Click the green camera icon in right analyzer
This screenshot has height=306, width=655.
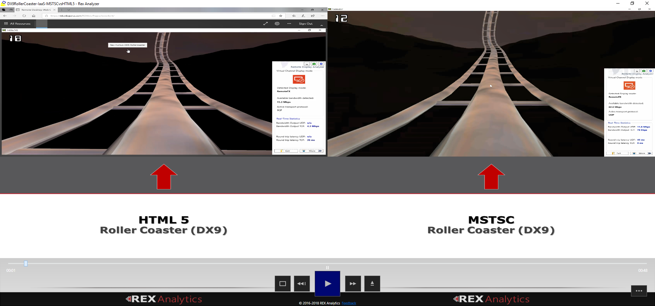[x=644, y=71]
